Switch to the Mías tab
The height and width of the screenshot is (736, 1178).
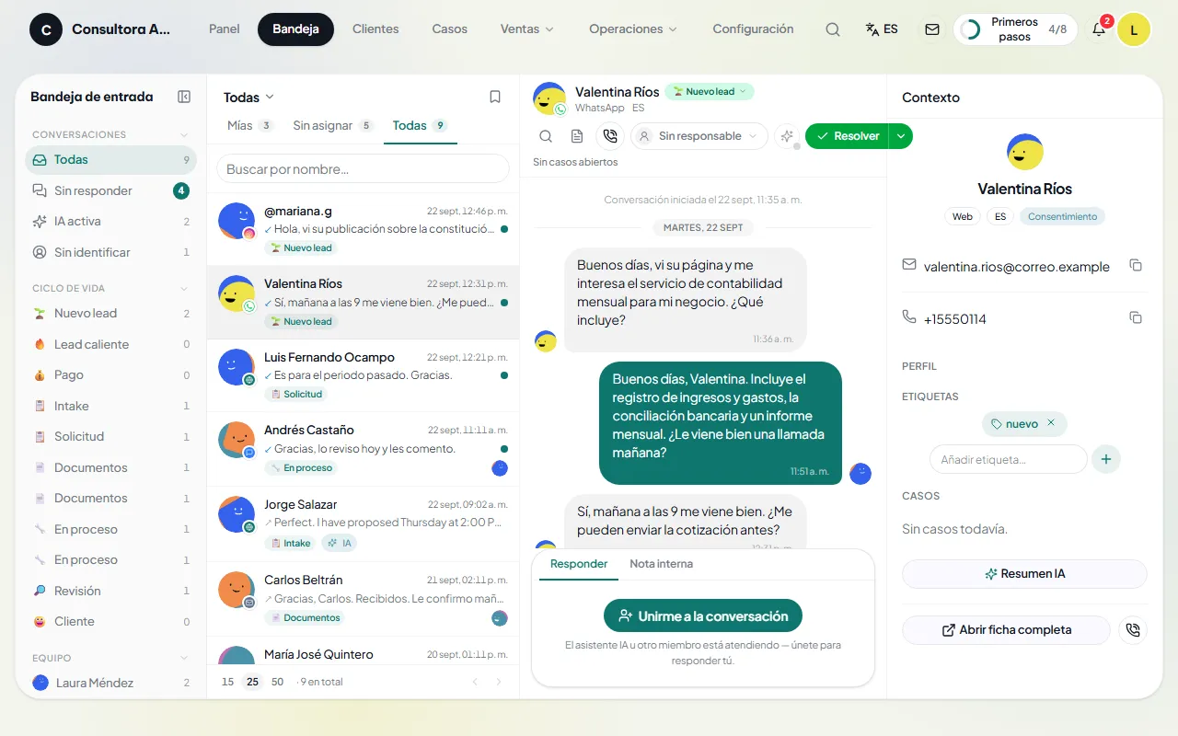[250, 126]
